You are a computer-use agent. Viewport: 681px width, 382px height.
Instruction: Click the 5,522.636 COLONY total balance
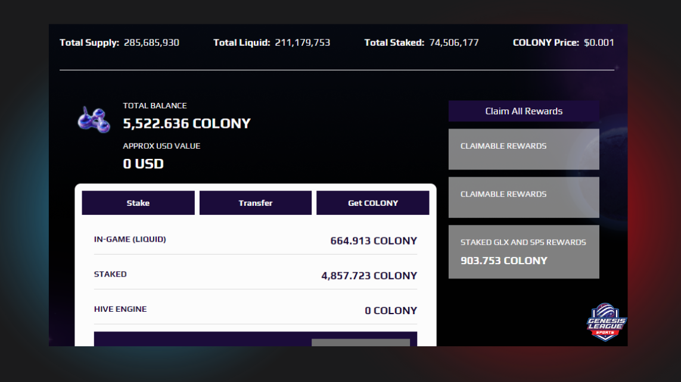tap(186, 124)
